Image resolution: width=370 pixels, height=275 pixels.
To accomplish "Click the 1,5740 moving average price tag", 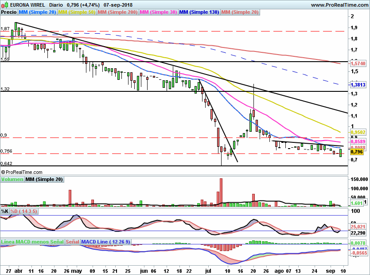I will point(358,63).
